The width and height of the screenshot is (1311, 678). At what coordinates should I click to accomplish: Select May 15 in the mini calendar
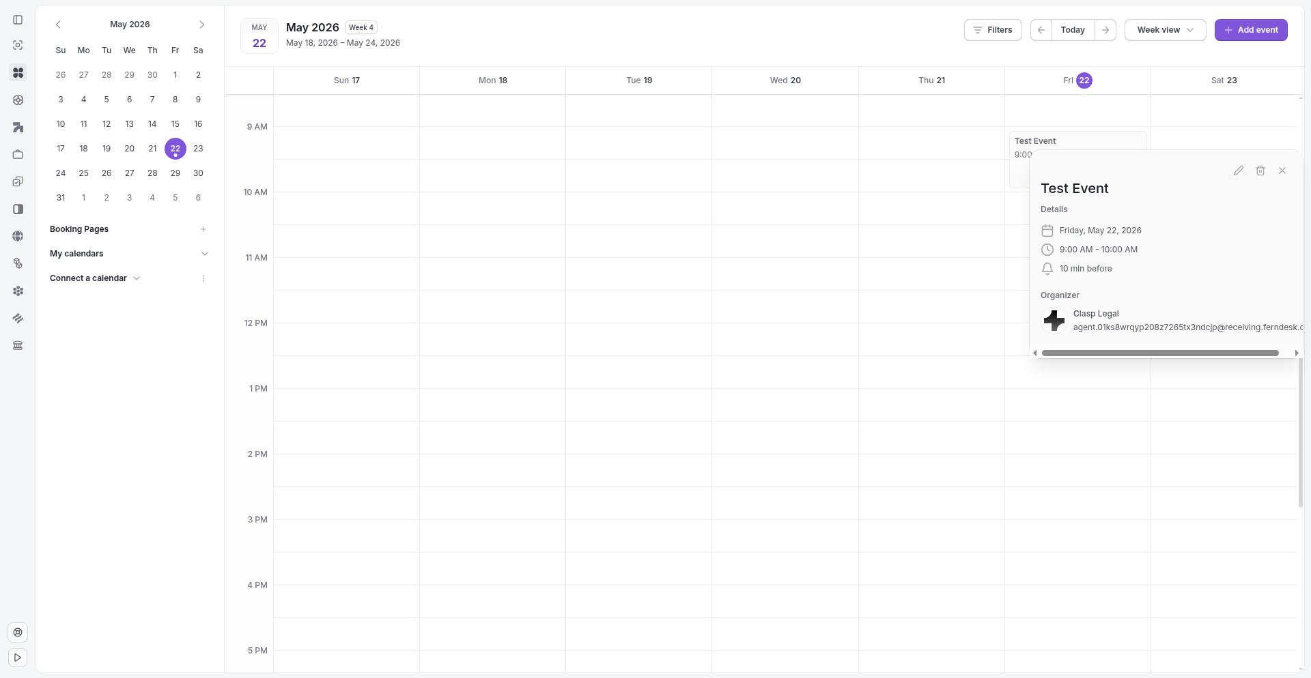[175, 124]
